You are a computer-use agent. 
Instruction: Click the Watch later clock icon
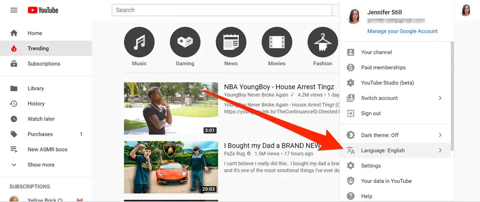[x=14, y=119]
